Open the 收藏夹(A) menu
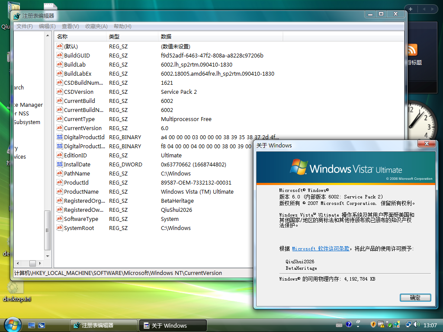Image resolution: width=443 pixels, height=332 pixels. click(x=96, y=26)
